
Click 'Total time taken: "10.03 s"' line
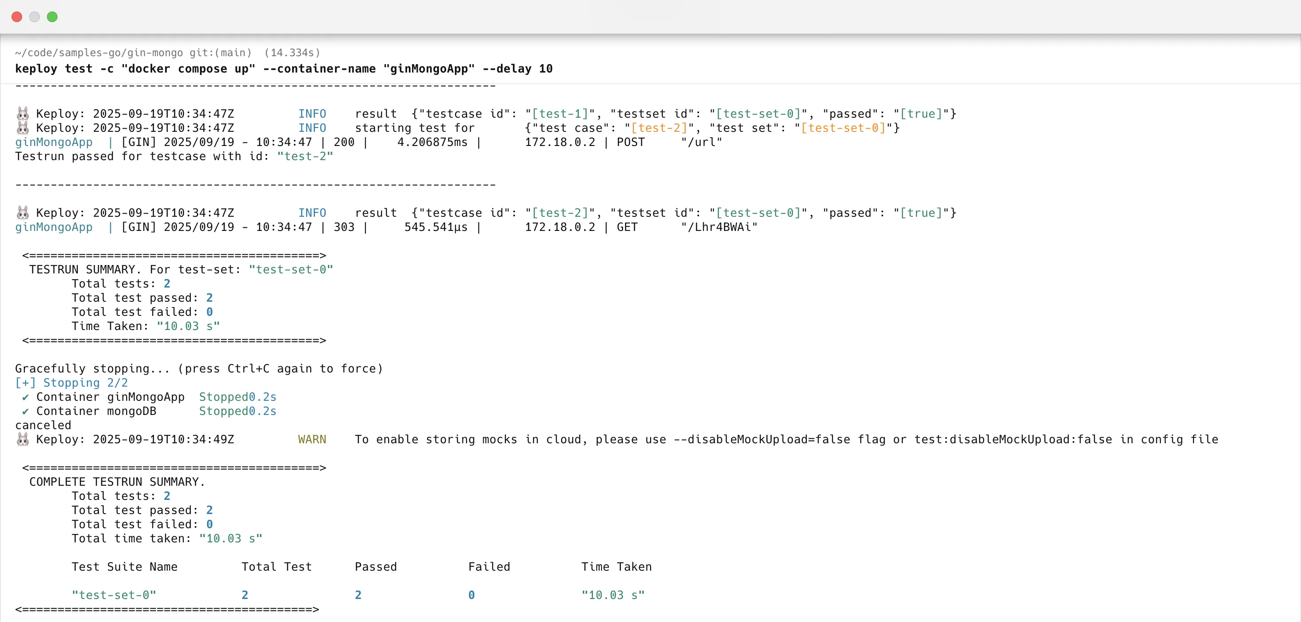point(167,538)
